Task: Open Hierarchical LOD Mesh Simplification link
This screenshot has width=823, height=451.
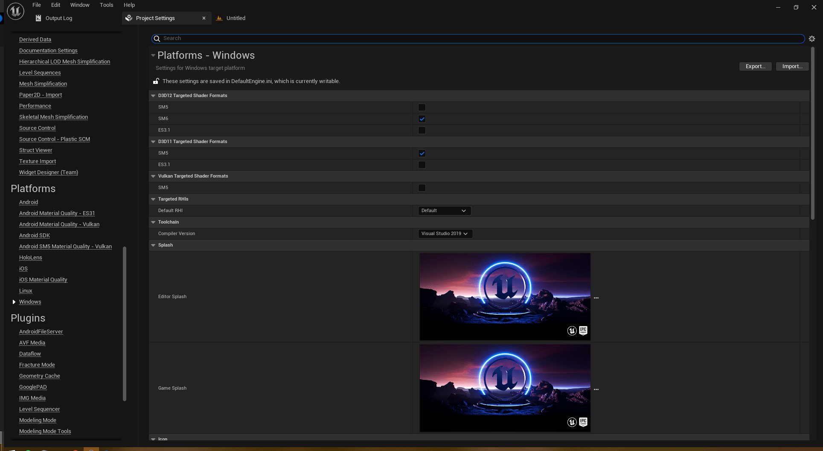Action: (64, 62)
